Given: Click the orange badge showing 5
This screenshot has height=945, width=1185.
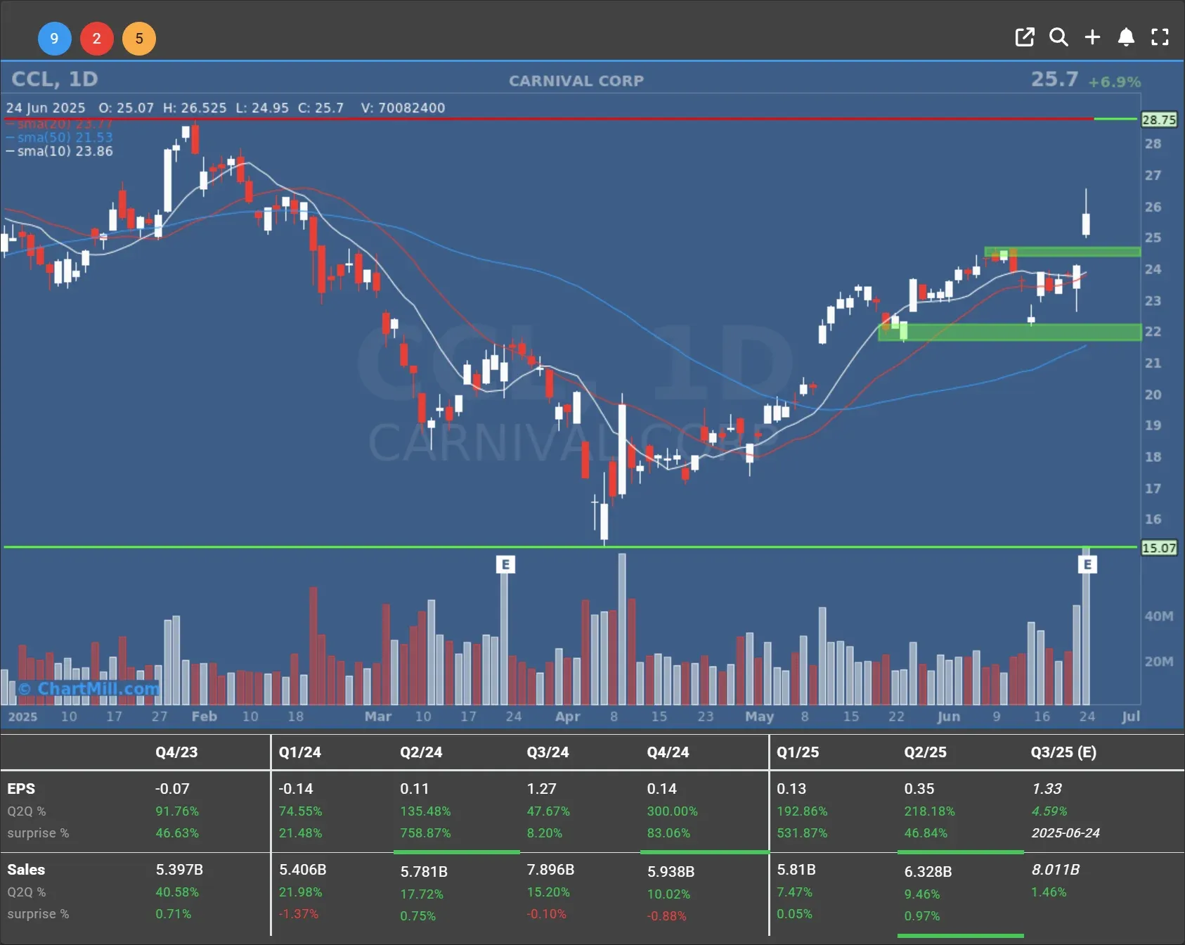Looking at the screenshot, I should pos(139,39).
